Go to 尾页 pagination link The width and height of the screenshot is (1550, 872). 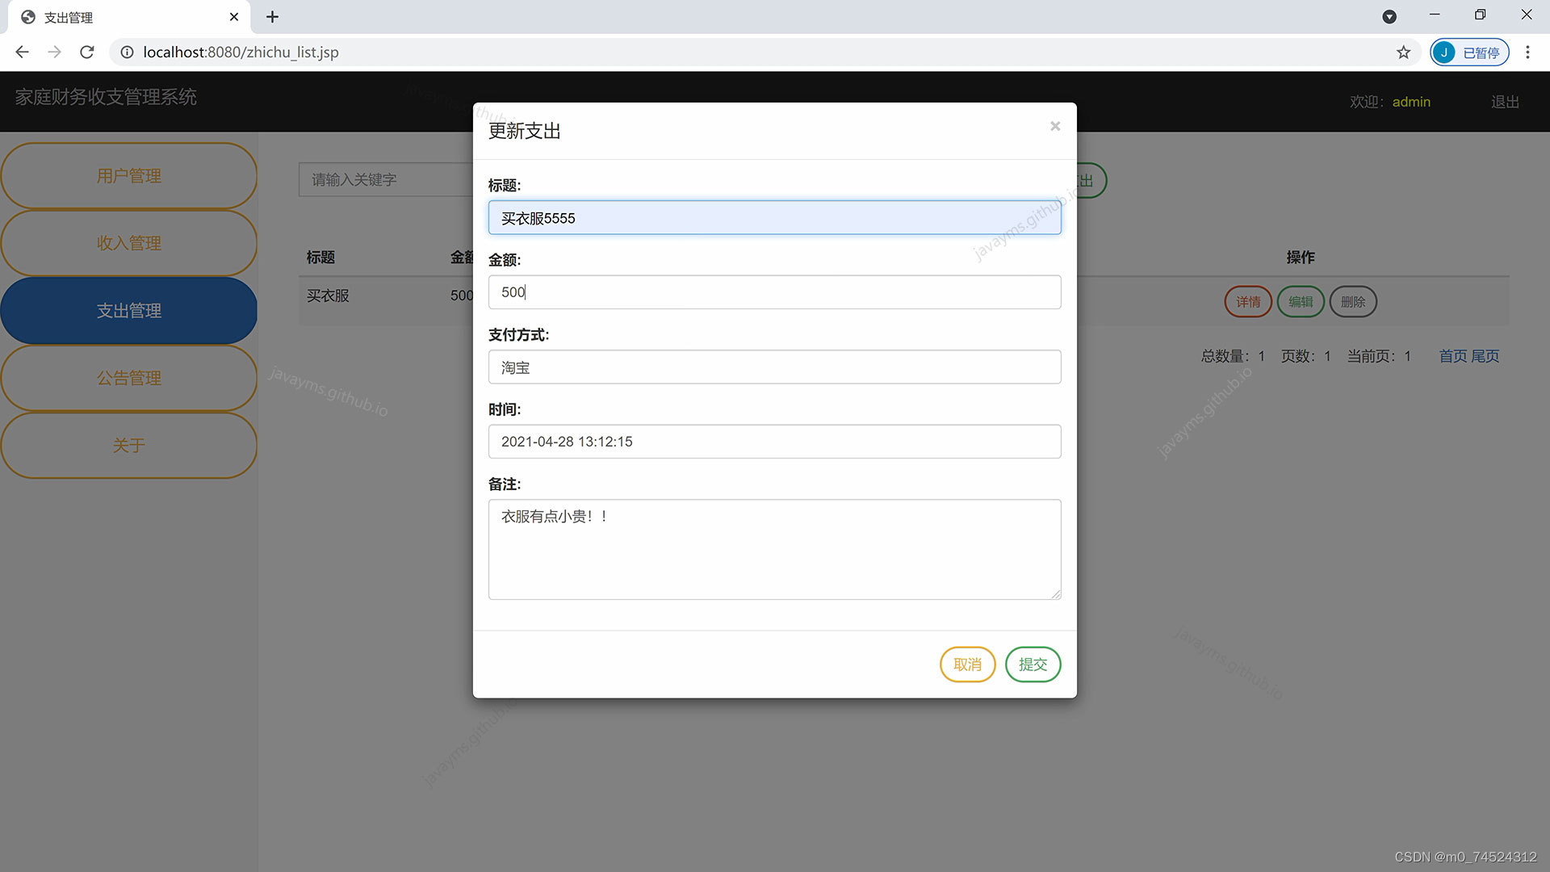point(1485,356)
